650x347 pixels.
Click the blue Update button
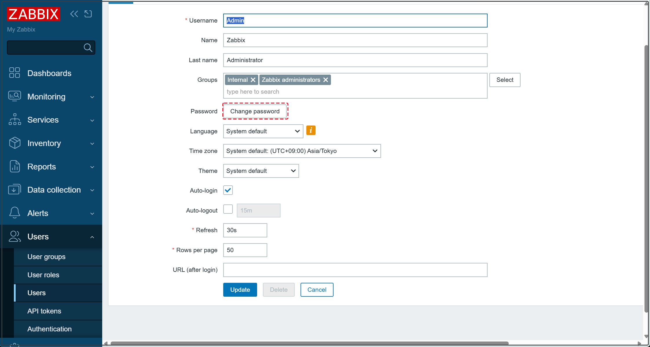[240, 290]
